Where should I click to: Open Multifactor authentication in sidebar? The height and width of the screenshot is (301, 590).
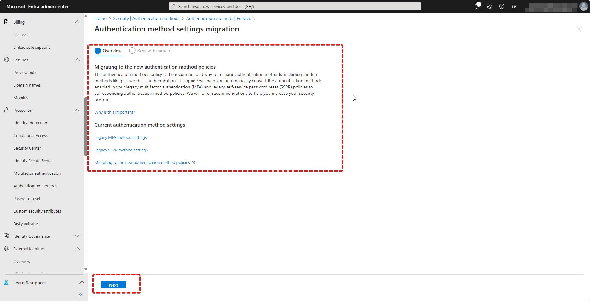(37, 173)
